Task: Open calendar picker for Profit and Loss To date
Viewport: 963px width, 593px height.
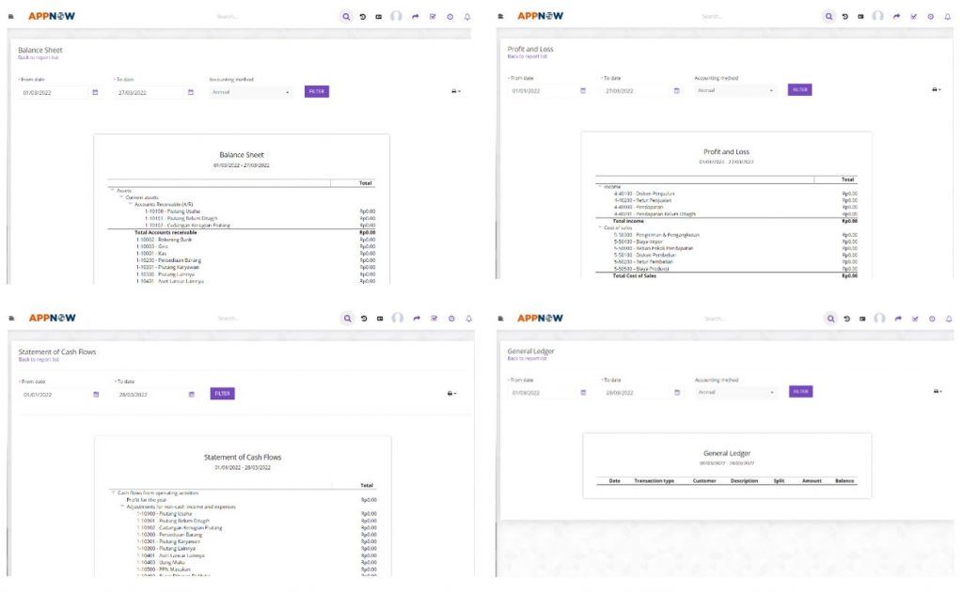Action: (677, 91)
